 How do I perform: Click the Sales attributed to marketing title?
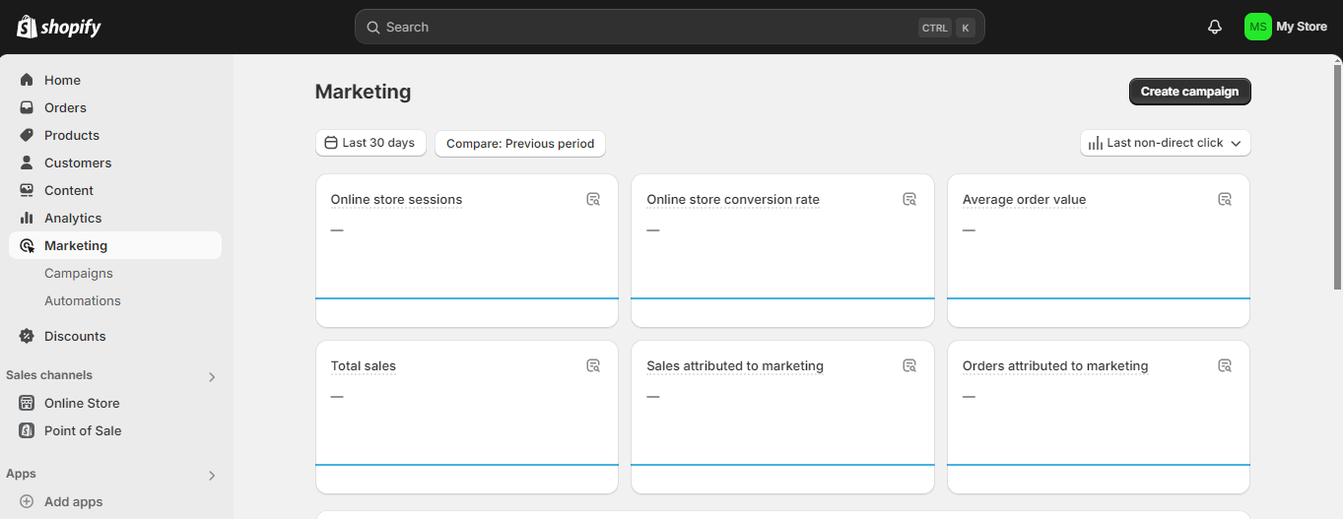(x=735, y=366)
